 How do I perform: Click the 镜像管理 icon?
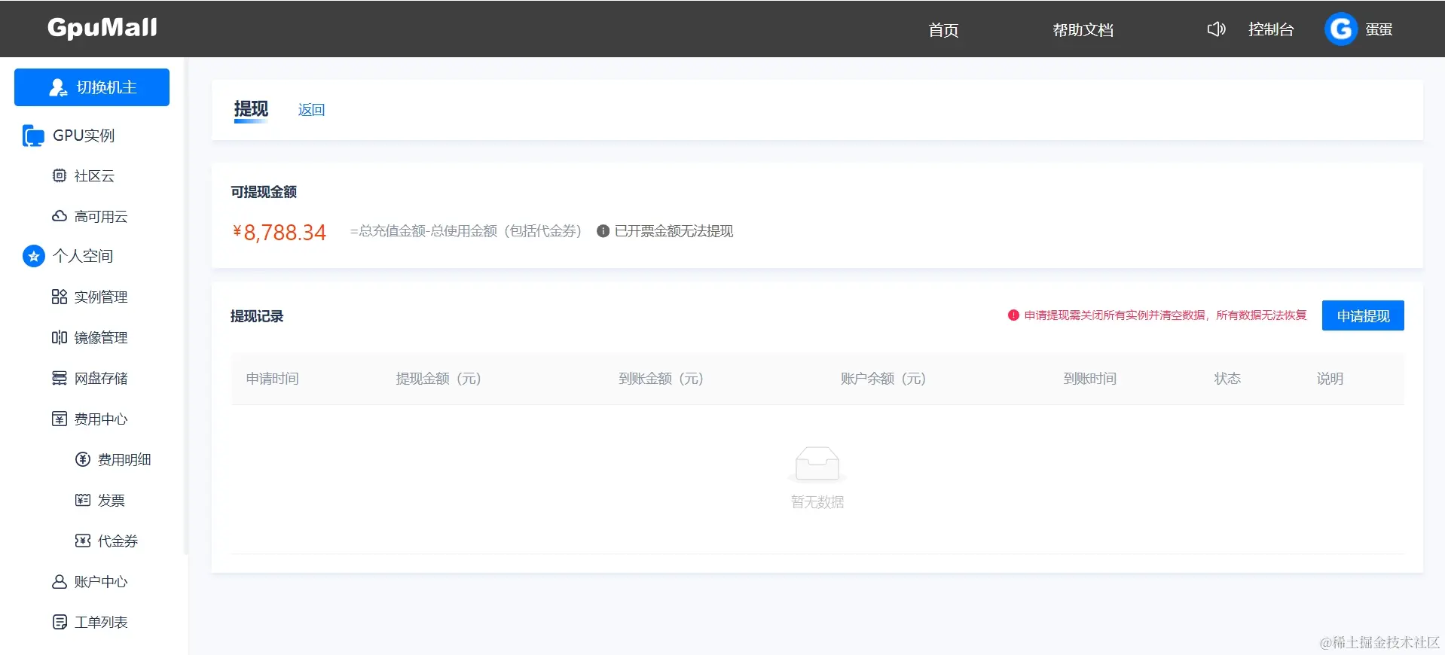click(60, 337)
